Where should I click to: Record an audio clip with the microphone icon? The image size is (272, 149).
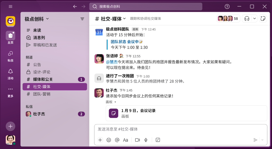coord(146,140)
